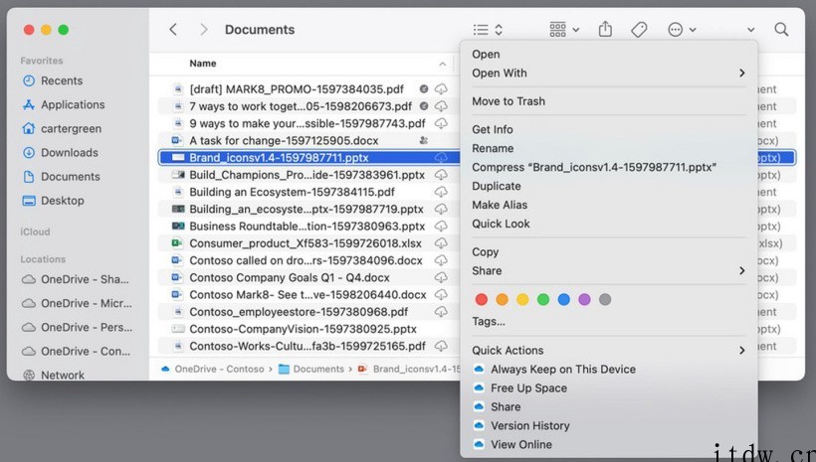Open the ellipsis action menu
Viewport: 816px width, 462px height.
682,30
